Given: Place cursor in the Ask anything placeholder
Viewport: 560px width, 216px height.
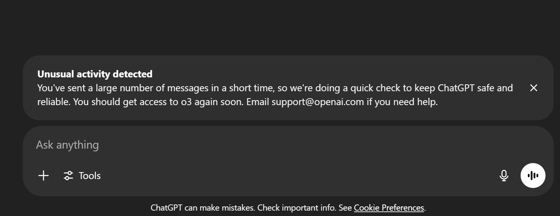Looking at the screenshot, I should (67, 145).
